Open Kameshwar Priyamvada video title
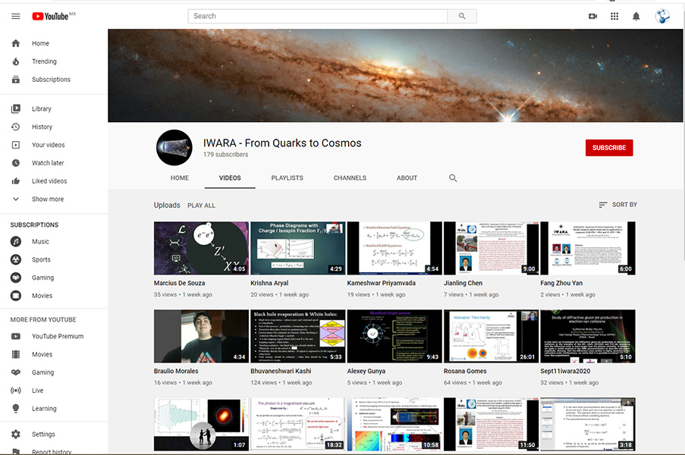The image size is (685, 455). click(x=382, y=283)
